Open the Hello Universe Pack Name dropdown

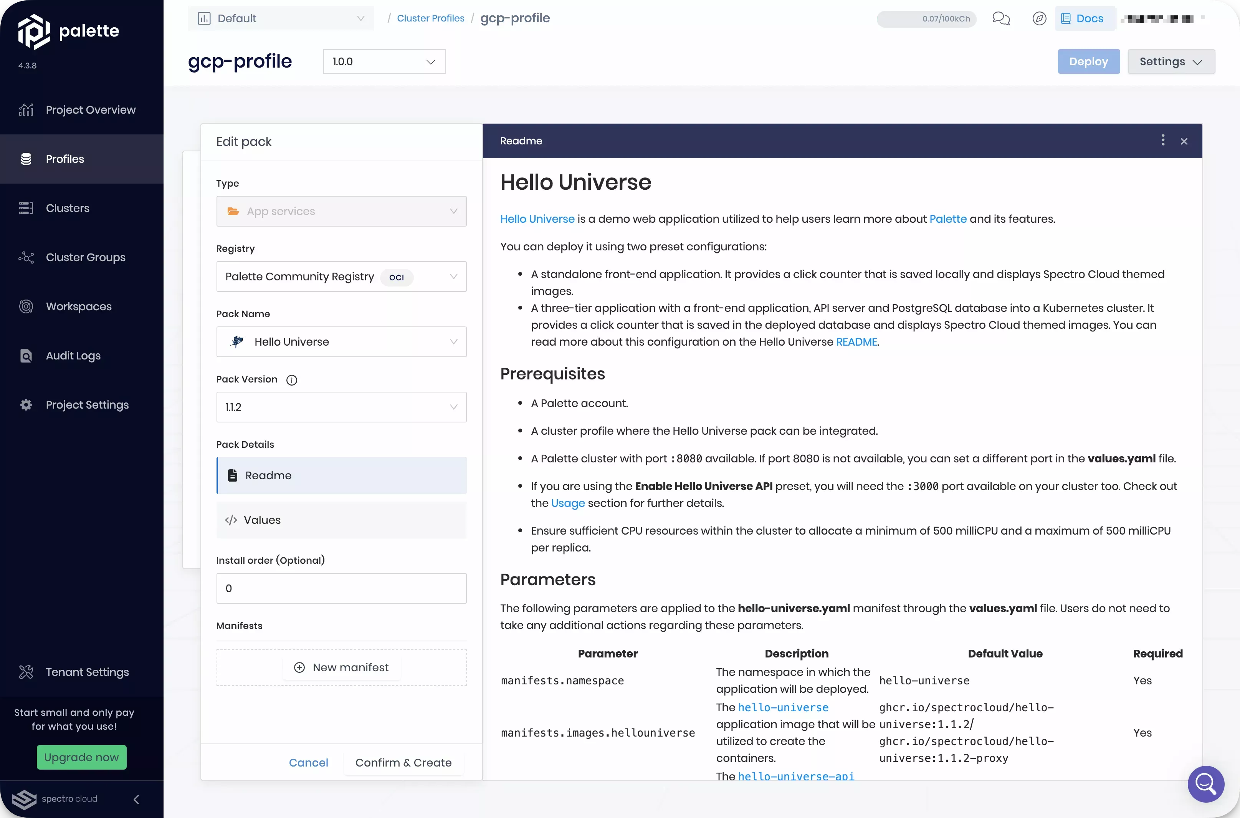(x=341, y=342)
